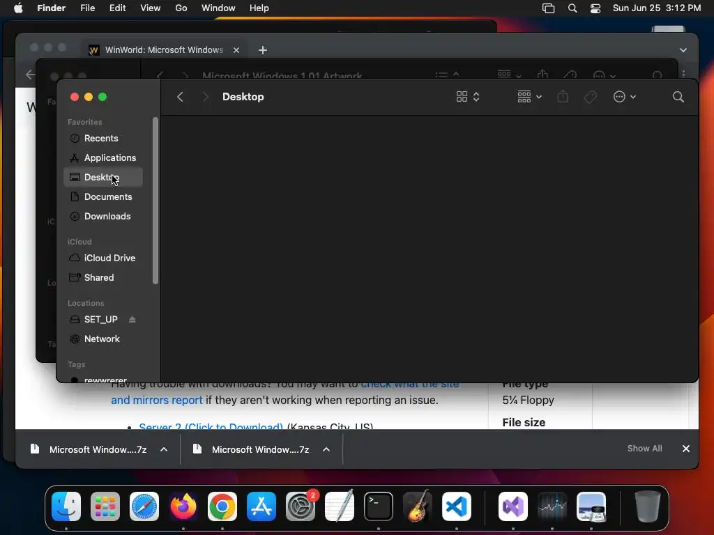Open Control Center in menu bar
The image size is (714, 535).
595,8
